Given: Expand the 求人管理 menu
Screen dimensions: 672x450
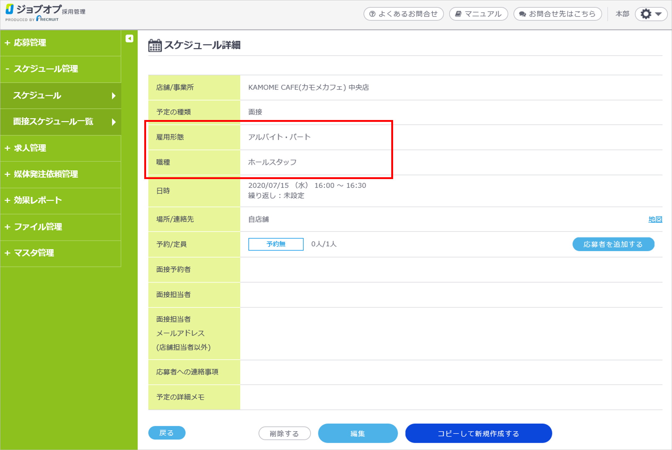Looking at the screenshot, I should 30,148.
